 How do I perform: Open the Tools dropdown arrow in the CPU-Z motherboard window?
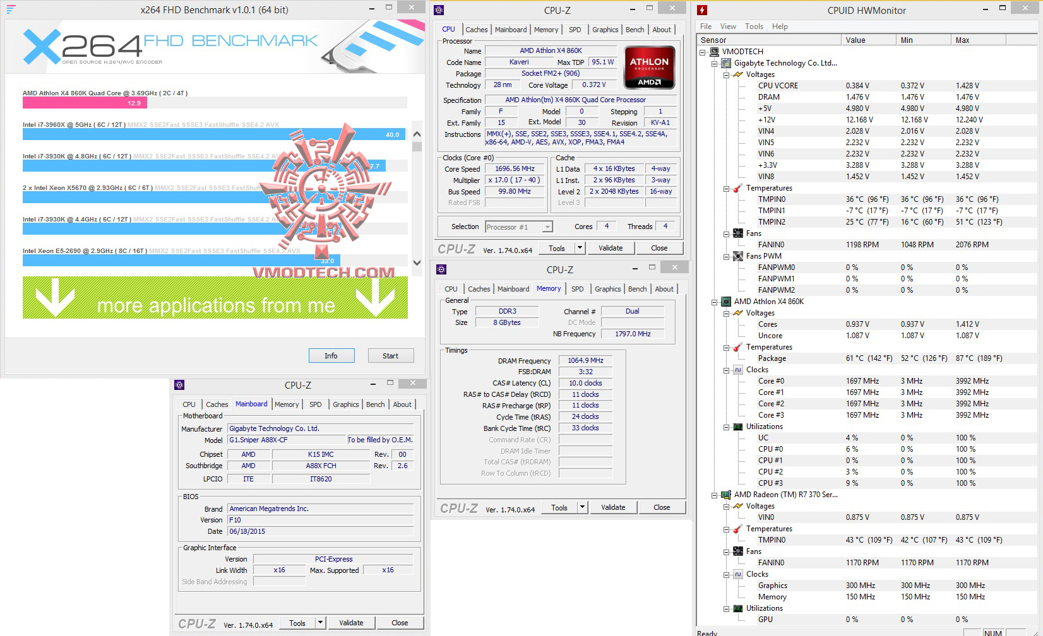pos(321,623)
